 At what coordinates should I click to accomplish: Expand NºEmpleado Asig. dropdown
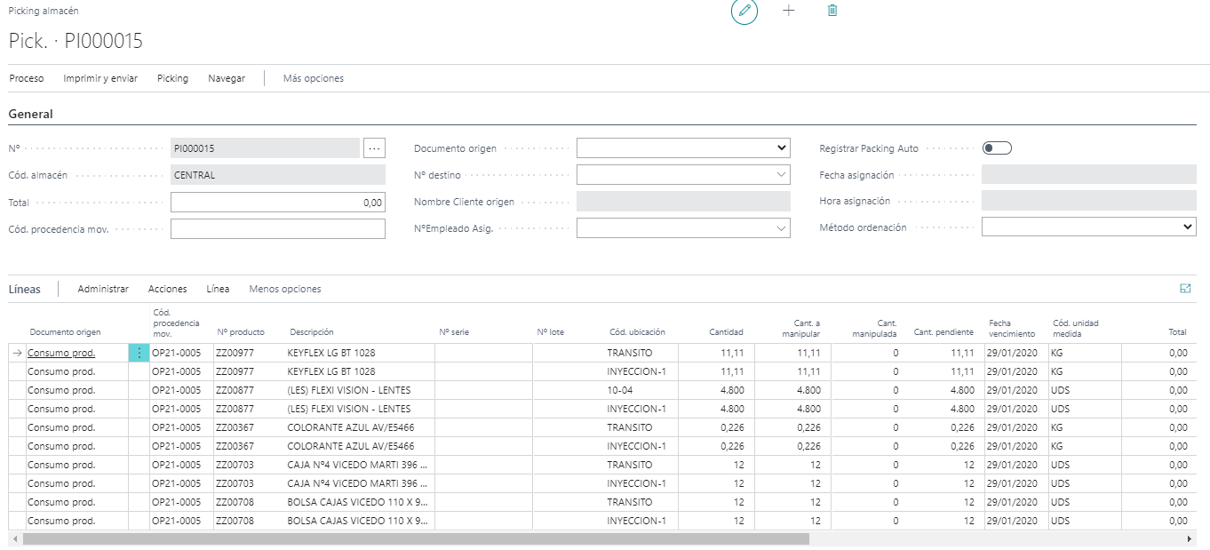click(x=683, y=228)
